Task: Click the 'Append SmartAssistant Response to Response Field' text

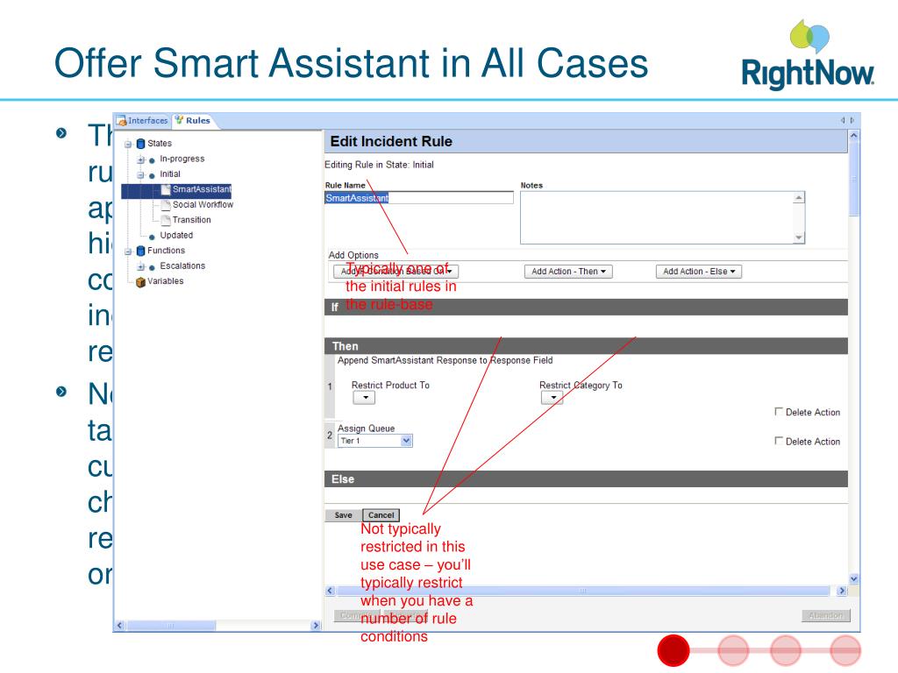Action: point(445,360)
